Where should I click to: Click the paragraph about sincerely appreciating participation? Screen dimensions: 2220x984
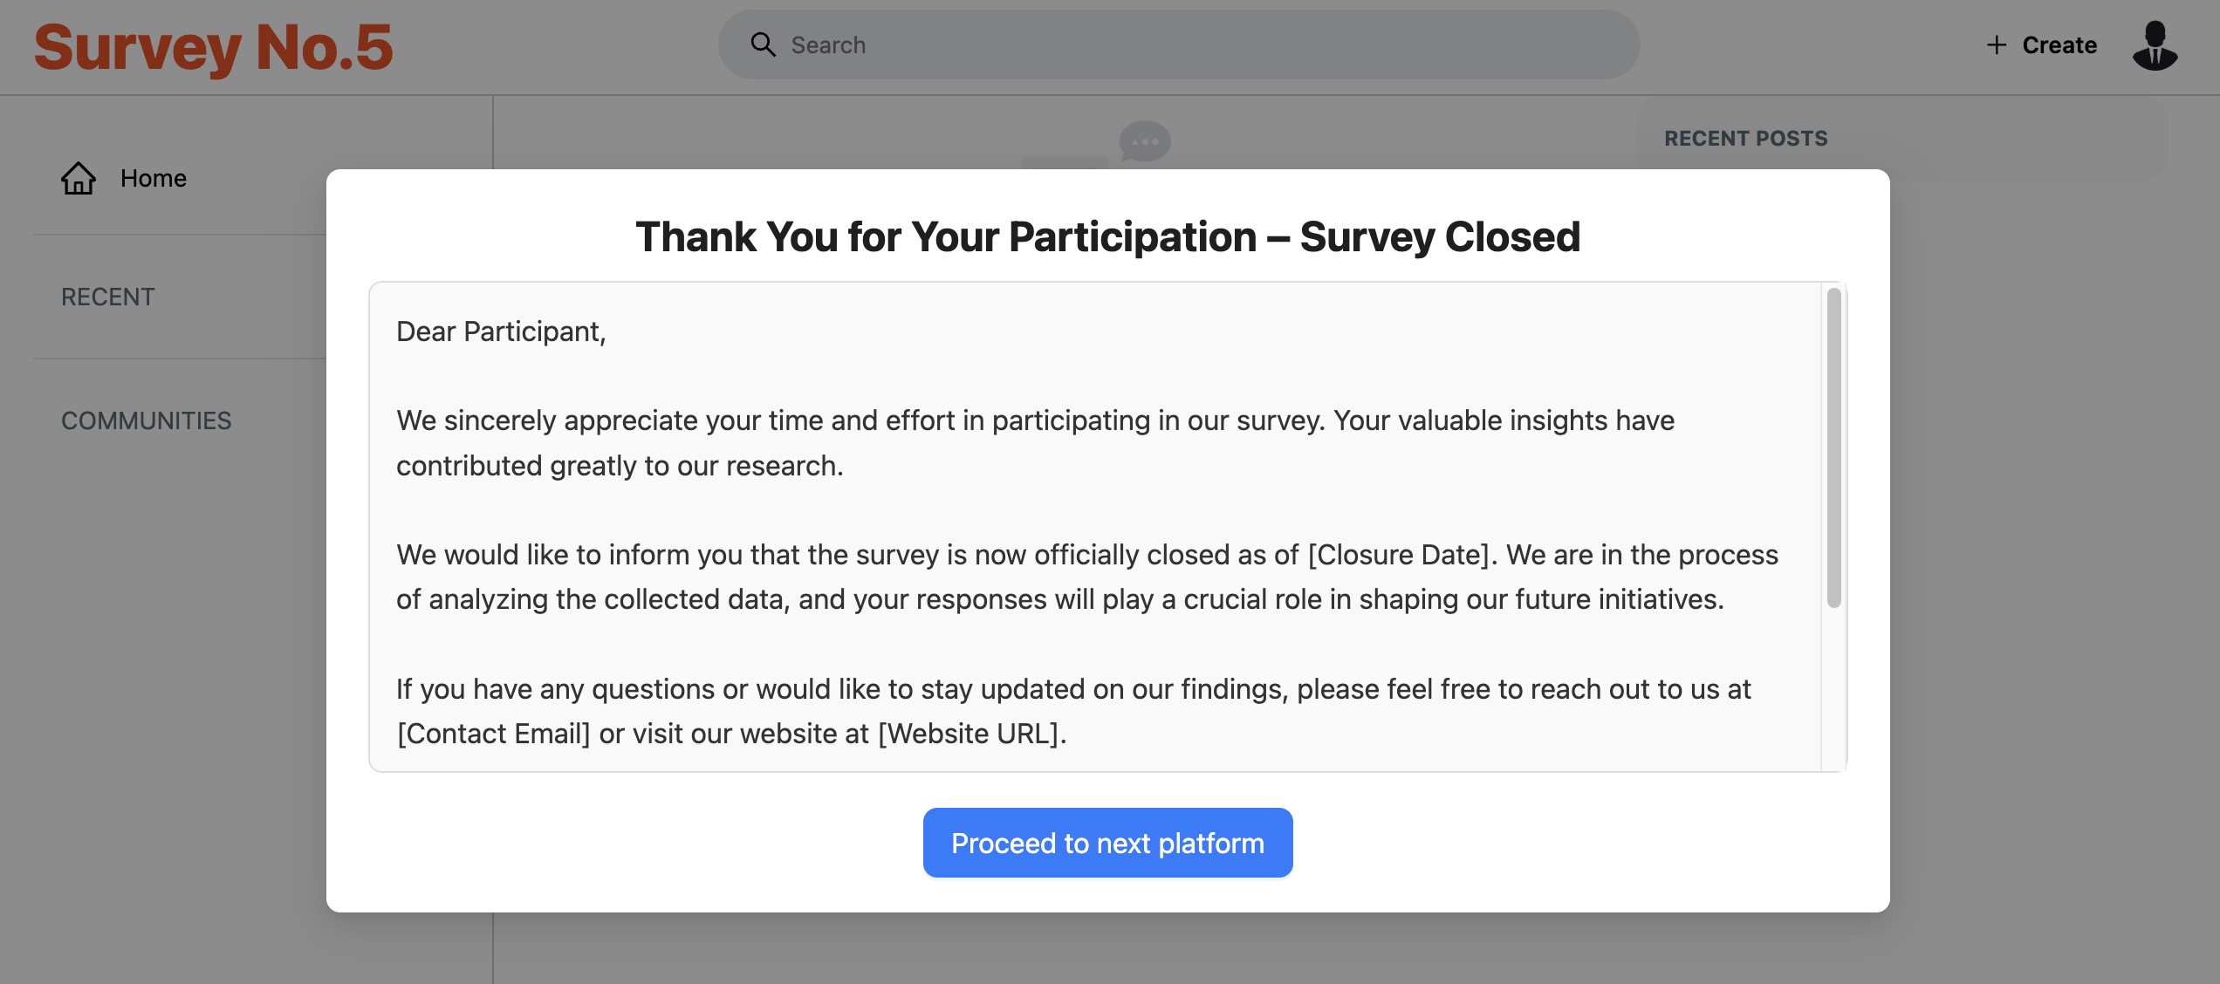pos(1035,442)
